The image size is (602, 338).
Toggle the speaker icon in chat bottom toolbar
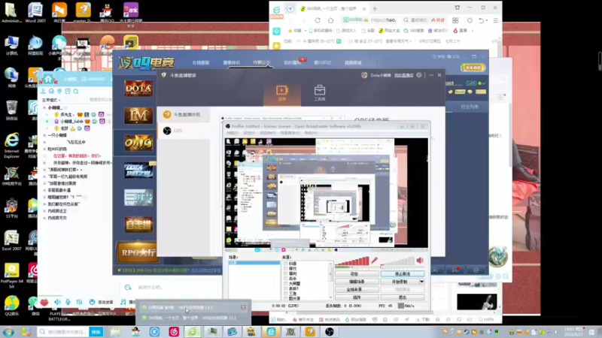[57, 302]
